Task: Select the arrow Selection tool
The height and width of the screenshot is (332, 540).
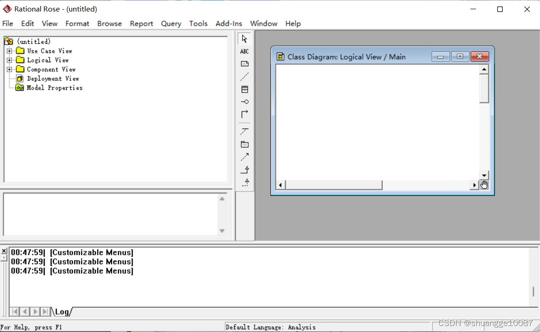Action: coord(244,39)
